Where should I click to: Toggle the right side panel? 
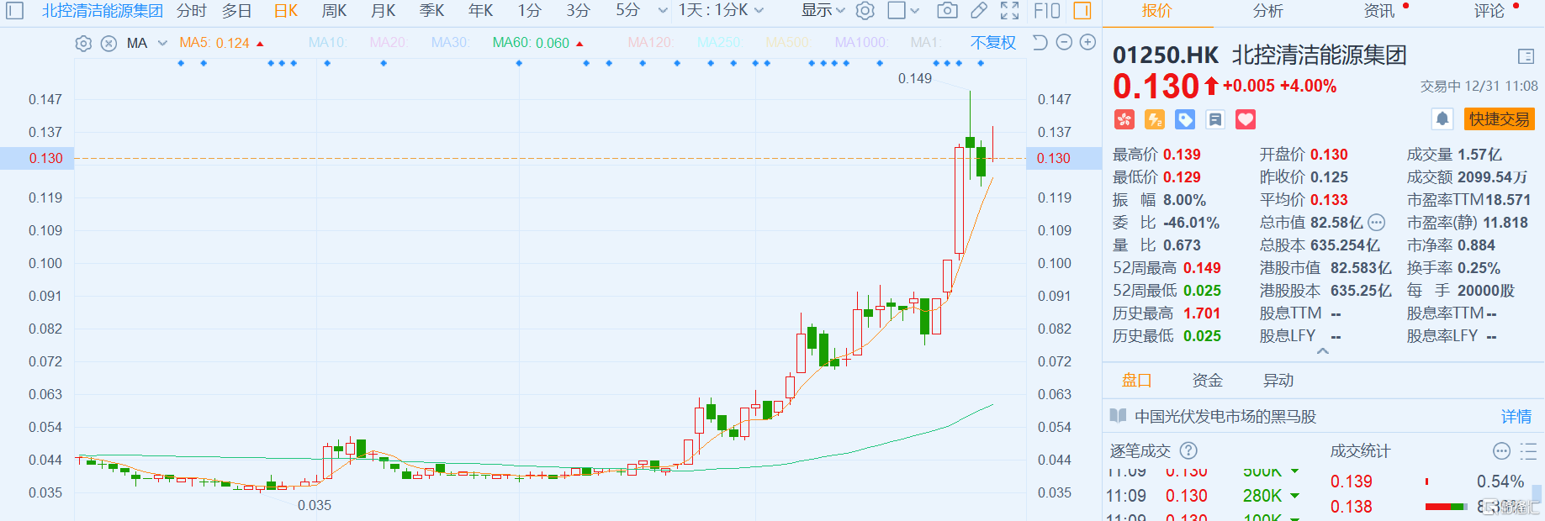pos(1082,11)
